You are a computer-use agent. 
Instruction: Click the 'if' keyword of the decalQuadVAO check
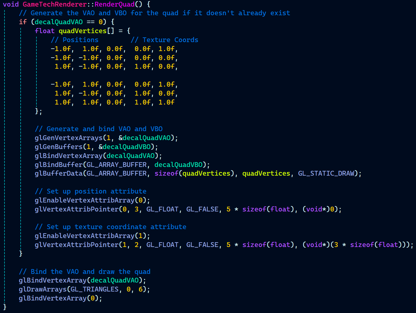click(x=23, y=22)
